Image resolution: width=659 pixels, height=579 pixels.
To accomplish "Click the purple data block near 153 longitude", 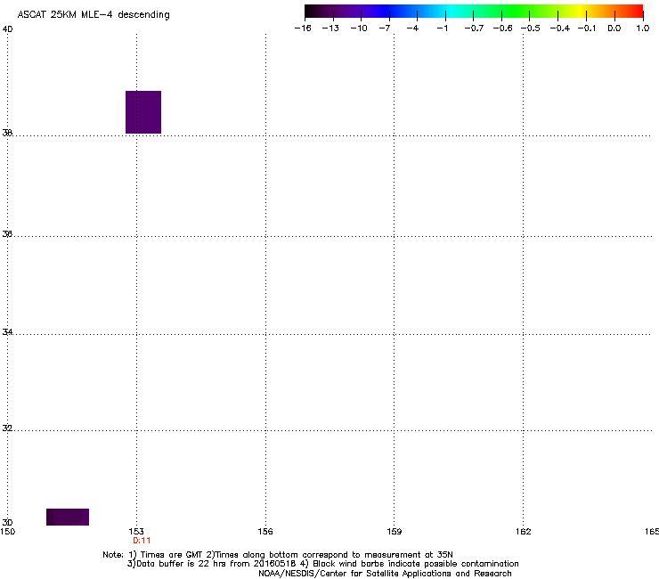I will click(x=143, y=112).
